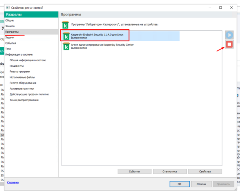Click the red Stop application button

pyautogui.click(x=229, y=44)
